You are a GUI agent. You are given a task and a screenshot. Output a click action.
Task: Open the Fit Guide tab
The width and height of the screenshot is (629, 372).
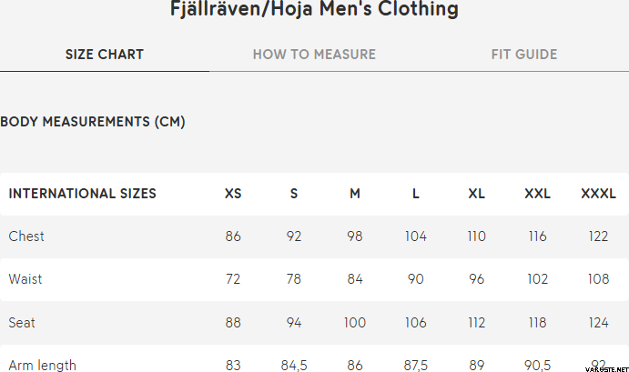[x=524, y=55]
